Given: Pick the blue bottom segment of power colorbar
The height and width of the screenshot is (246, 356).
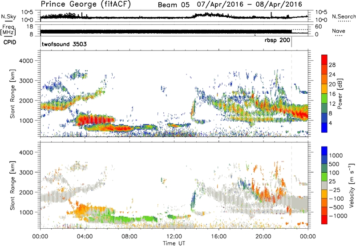Looking at the screenshot, I should point(324,128).
